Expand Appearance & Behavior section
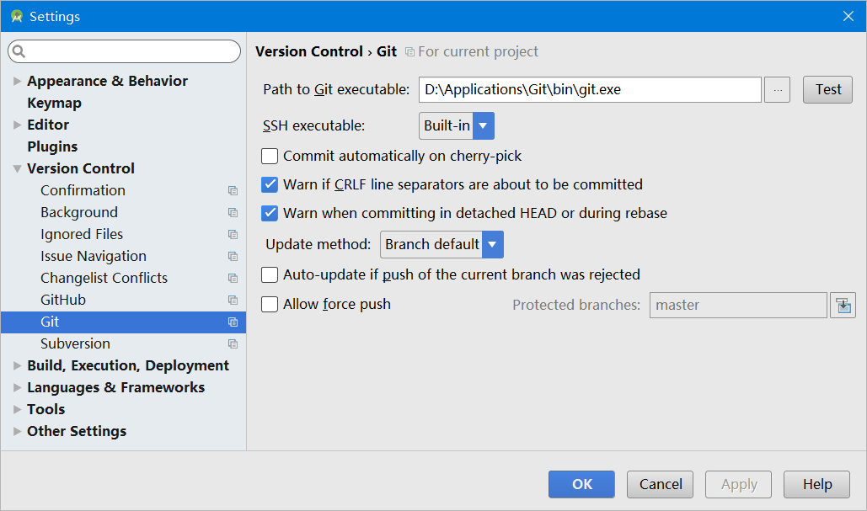 18,82
